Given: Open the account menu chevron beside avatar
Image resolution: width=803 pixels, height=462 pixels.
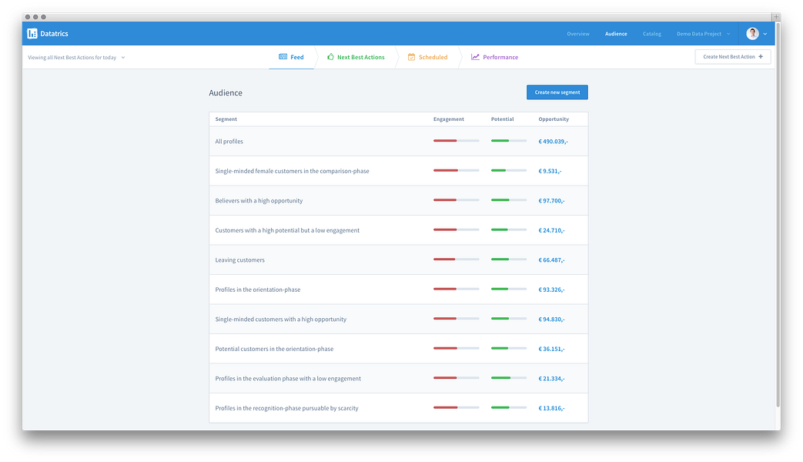Looking at the screenshot, I should (765, 34).
